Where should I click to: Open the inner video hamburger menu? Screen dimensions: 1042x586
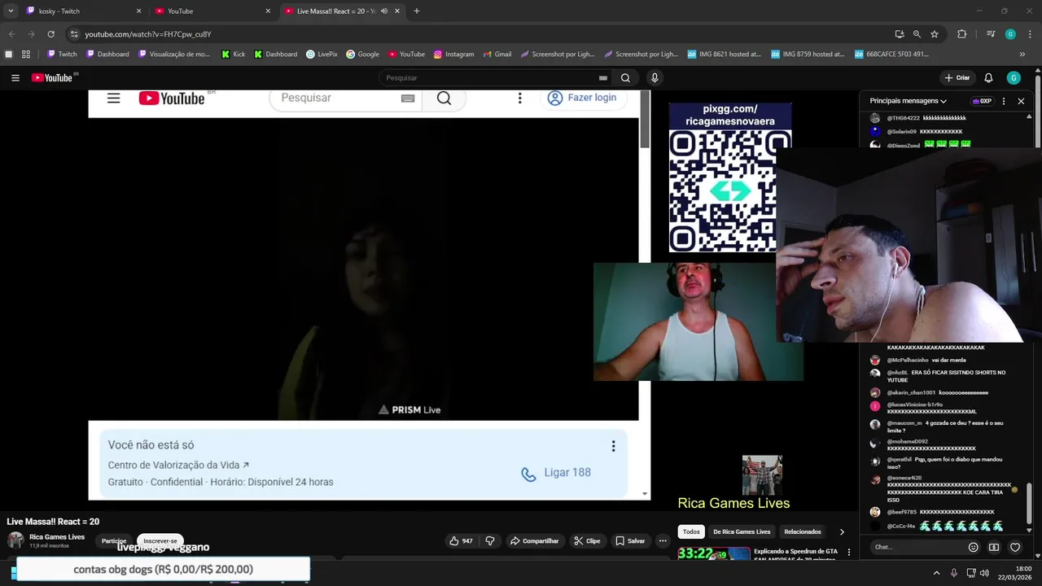(x=113, y=98)
